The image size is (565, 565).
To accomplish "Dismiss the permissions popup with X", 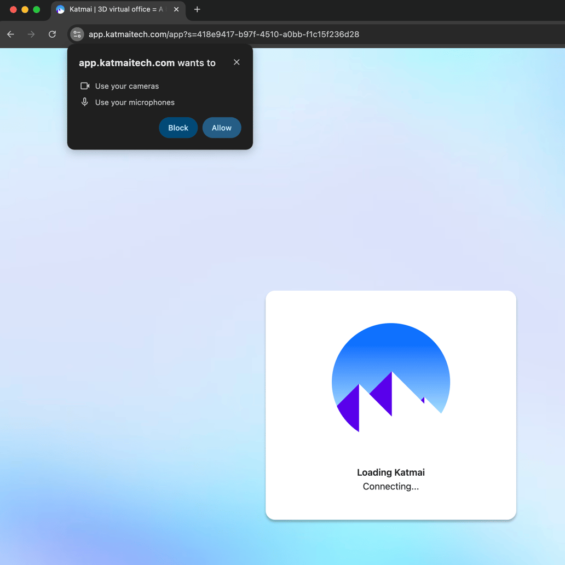I will click(x=236, y=62).
